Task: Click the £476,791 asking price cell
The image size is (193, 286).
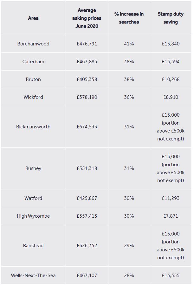Action: pyautogui.click(x=87, y=44)
